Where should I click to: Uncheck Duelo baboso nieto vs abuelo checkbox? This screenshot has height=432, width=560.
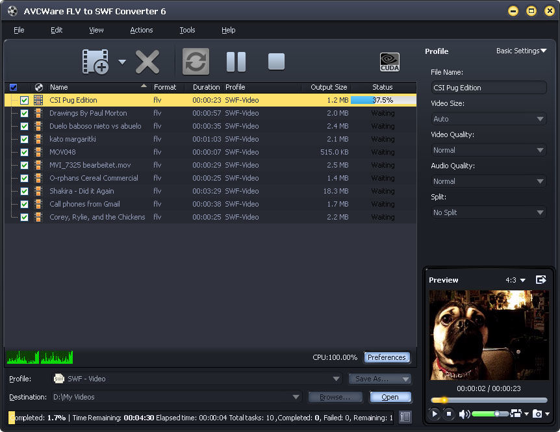(x=24, y=127)
